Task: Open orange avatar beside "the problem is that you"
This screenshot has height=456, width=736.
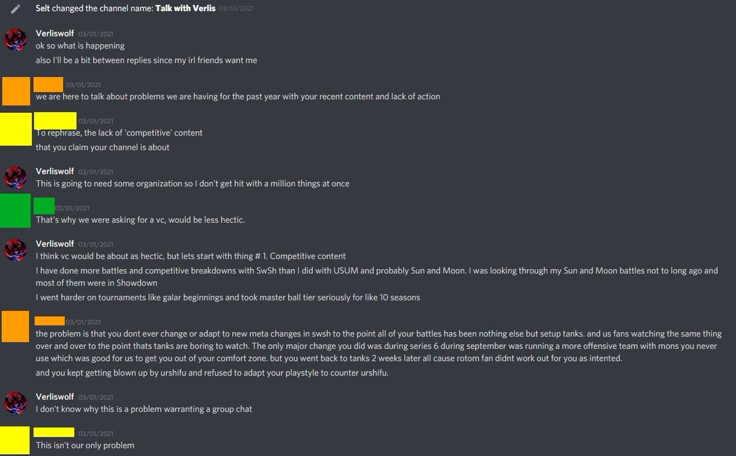Action: [x=16, y=327]
